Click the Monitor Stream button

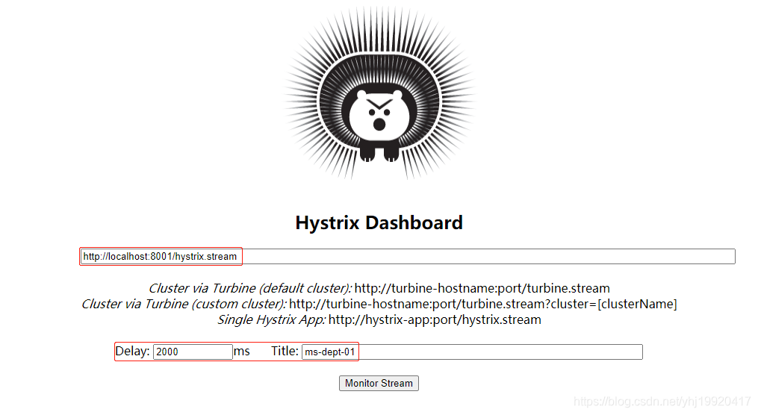379,383
